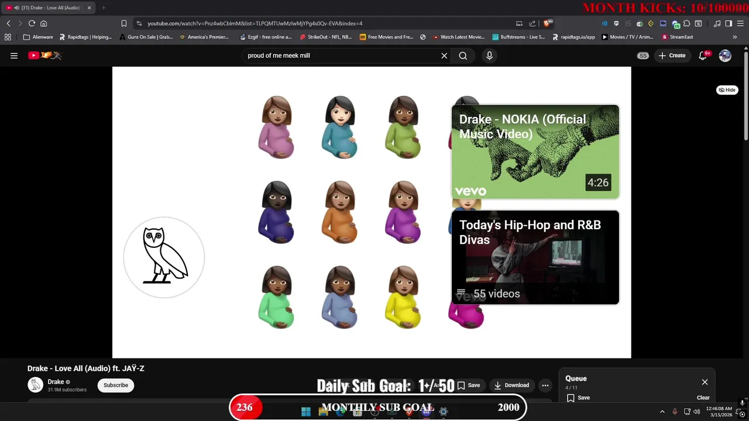Viewport: 749px width, 421px height.
Task: Close the Drake Love All tab
Action: point(89,8)
